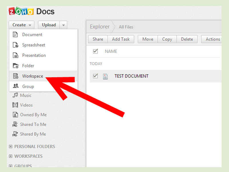Select the Document icon in Create menu
Image resolution: width=229 pixels, height=172 pixels.
click(15, 34)
